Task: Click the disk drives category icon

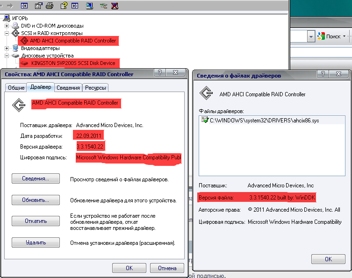Action: (x=15, y=56)
